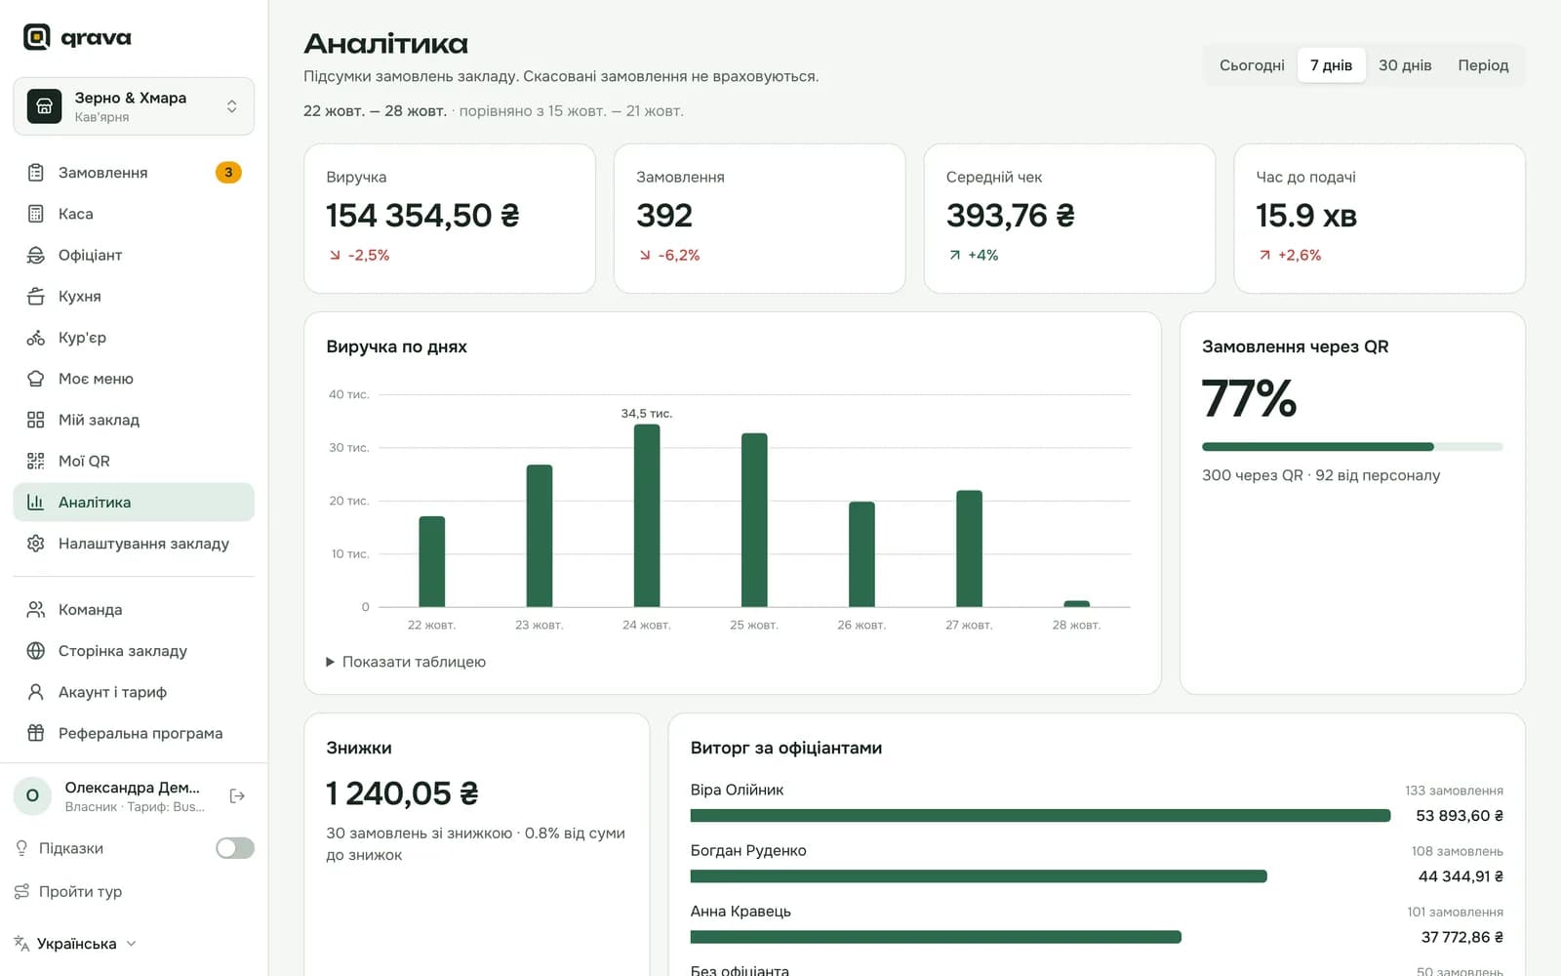Click the Каса calculator icon
This screenshot has width=1561, height=976.
pos(36,214)
